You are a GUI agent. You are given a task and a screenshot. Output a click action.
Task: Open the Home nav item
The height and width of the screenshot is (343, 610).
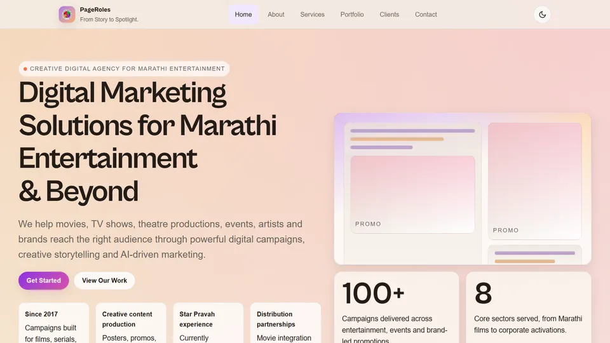pyautogui.click(x=243, y=15)
